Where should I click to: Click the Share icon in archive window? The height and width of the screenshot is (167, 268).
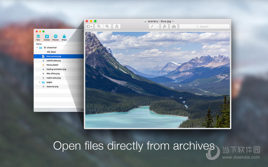pyautogui.click(x=64, y=36)
